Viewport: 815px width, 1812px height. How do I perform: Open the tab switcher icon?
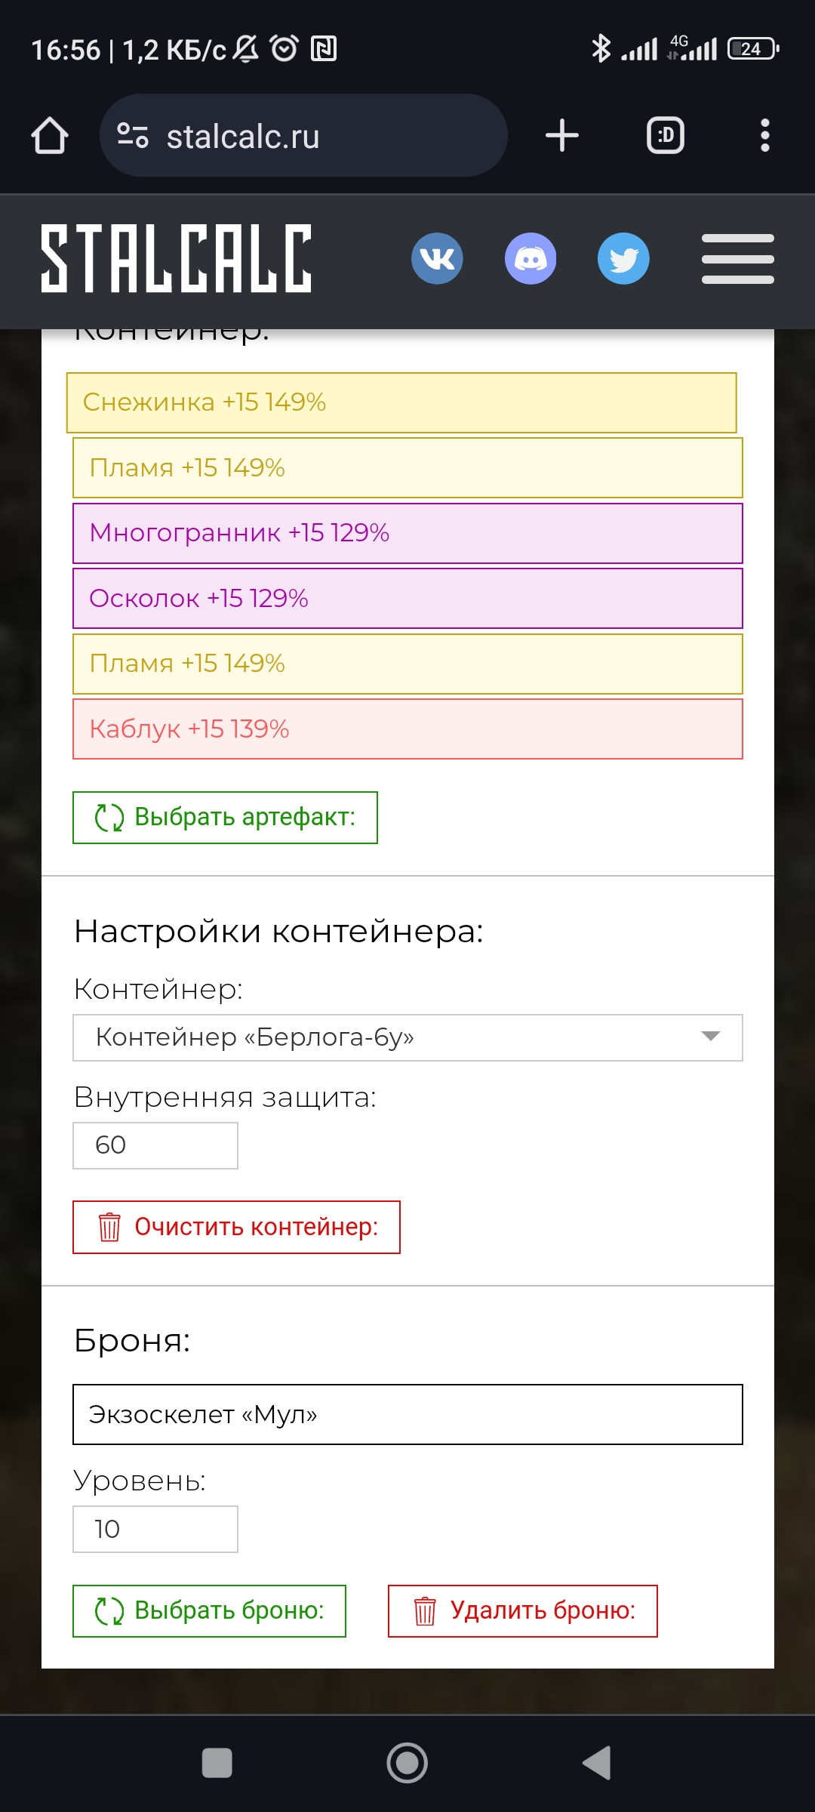pos(666,136)
